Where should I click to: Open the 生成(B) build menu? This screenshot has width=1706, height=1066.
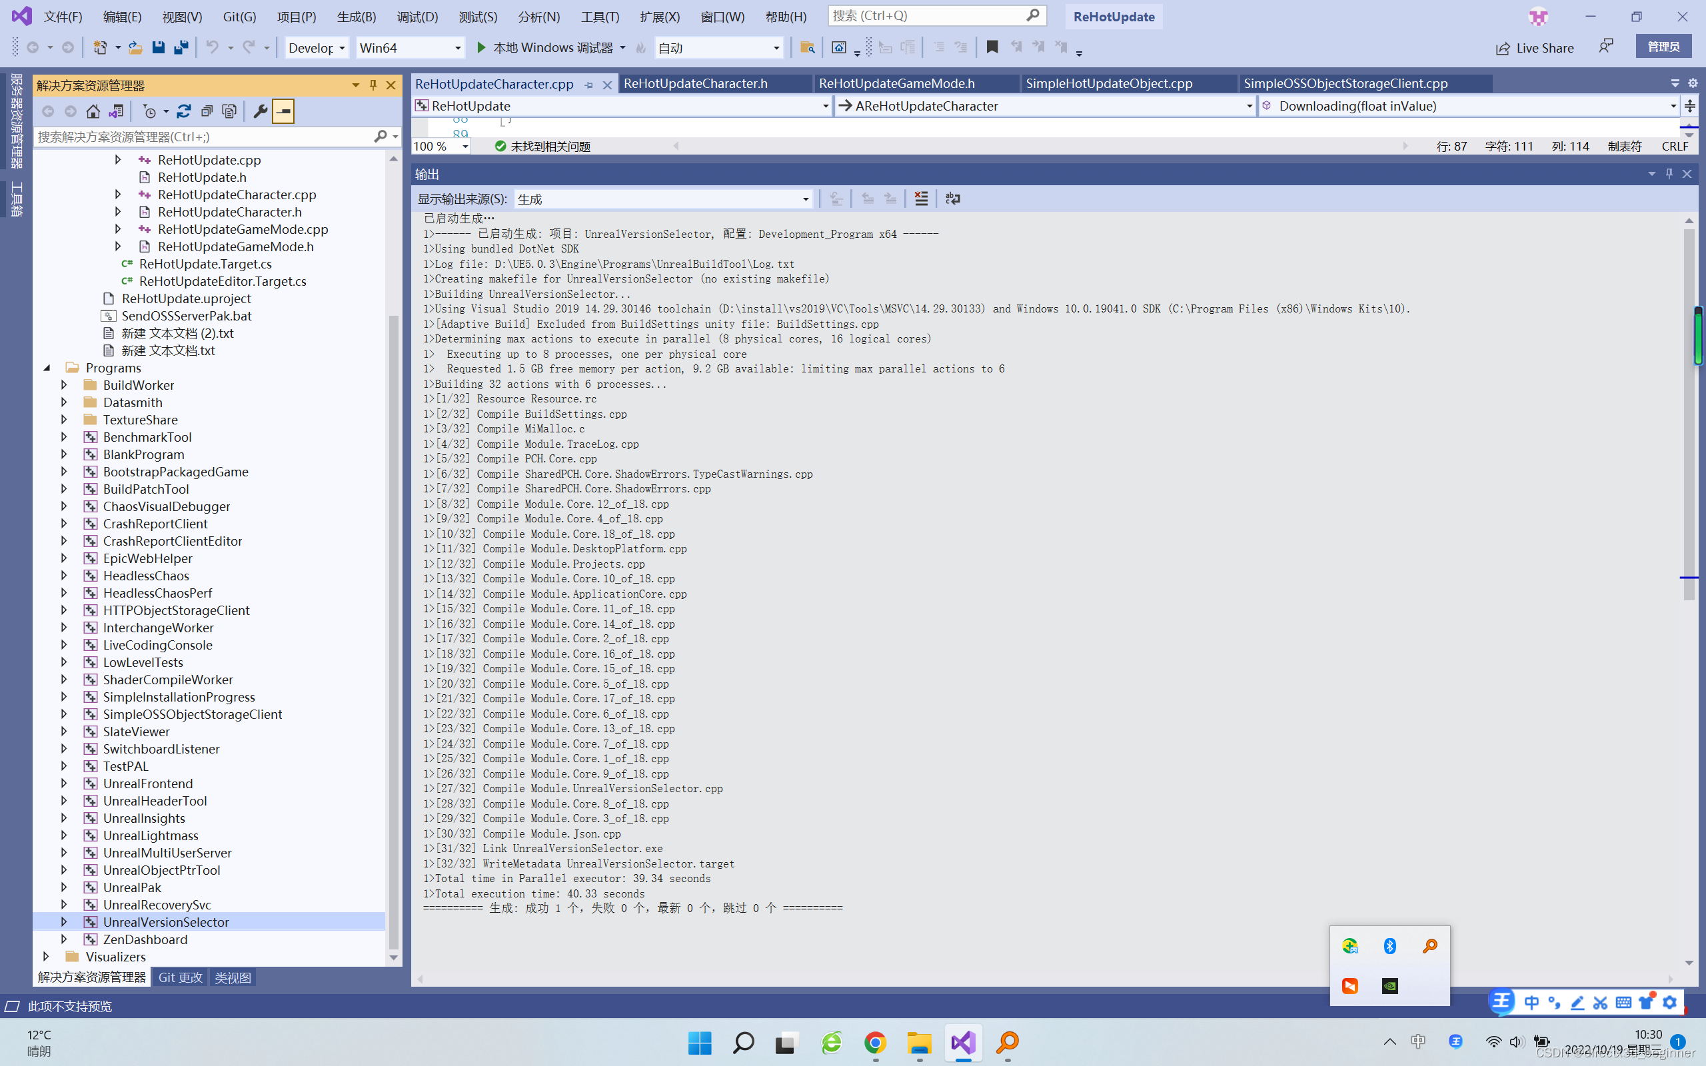pyautogui.click(x=356, y=16)
